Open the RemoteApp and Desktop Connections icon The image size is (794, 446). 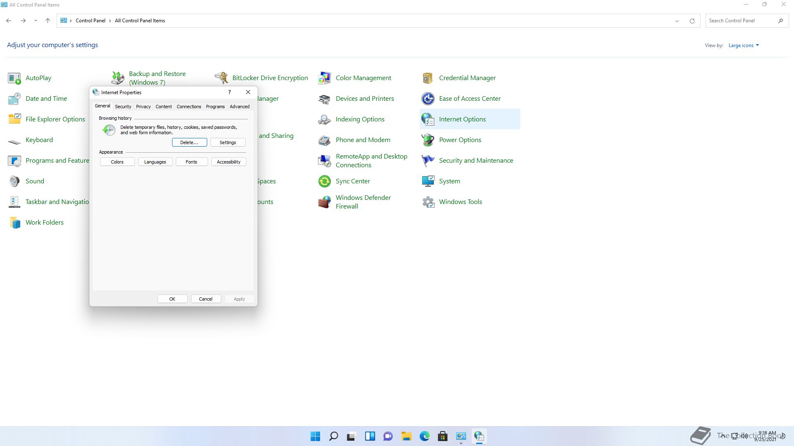coord(325,161)
